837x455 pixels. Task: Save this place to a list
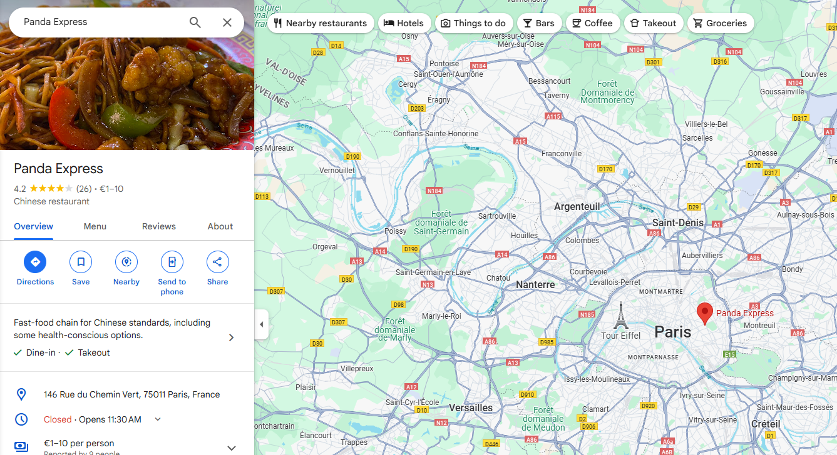point(81,269)
